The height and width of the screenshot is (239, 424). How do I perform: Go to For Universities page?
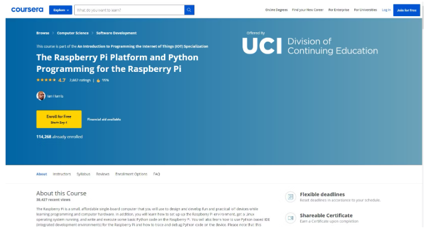coord(365,9)
